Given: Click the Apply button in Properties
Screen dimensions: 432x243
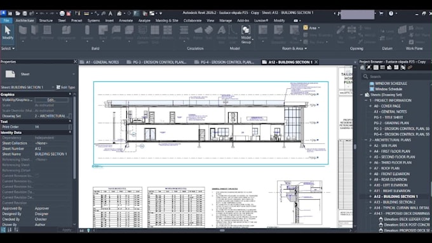Looking at the screenshot, I should click(x=67, y=230).
